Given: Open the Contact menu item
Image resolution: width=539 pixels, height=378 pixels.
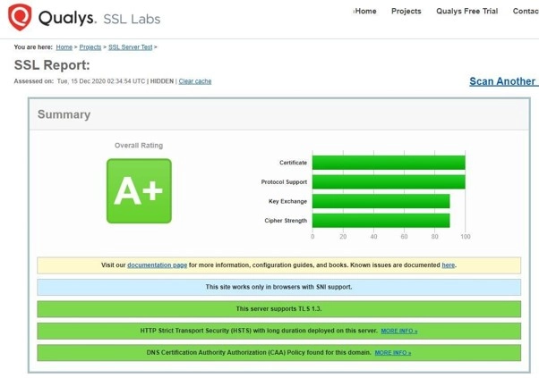Looking at the screenshot, I should (x=526, y=12).
